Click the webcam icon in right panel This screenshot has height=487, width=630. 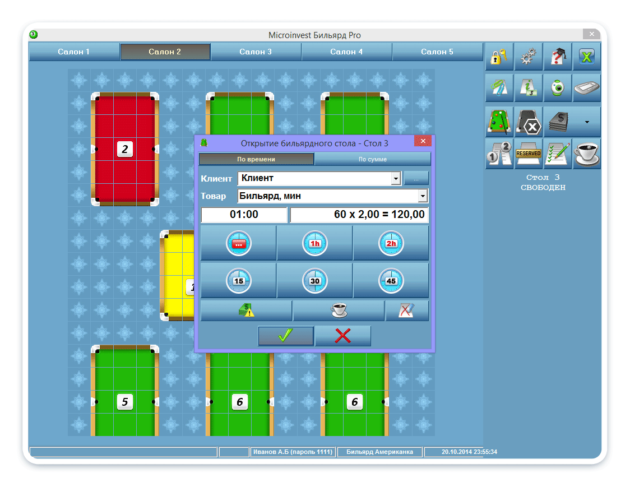(x=557, y=89)
